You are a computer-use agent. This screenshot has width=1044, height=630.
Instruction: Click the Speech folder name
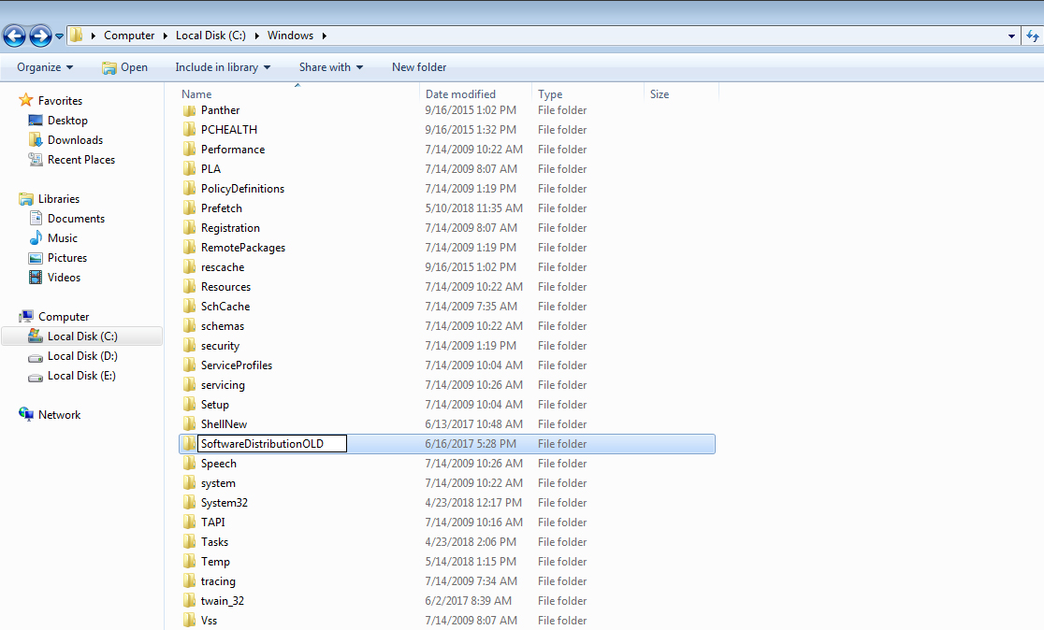point(218,464)
